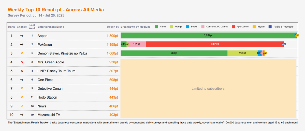
Task: Select the Hodo Station brand name
Action: coord(47,97)
